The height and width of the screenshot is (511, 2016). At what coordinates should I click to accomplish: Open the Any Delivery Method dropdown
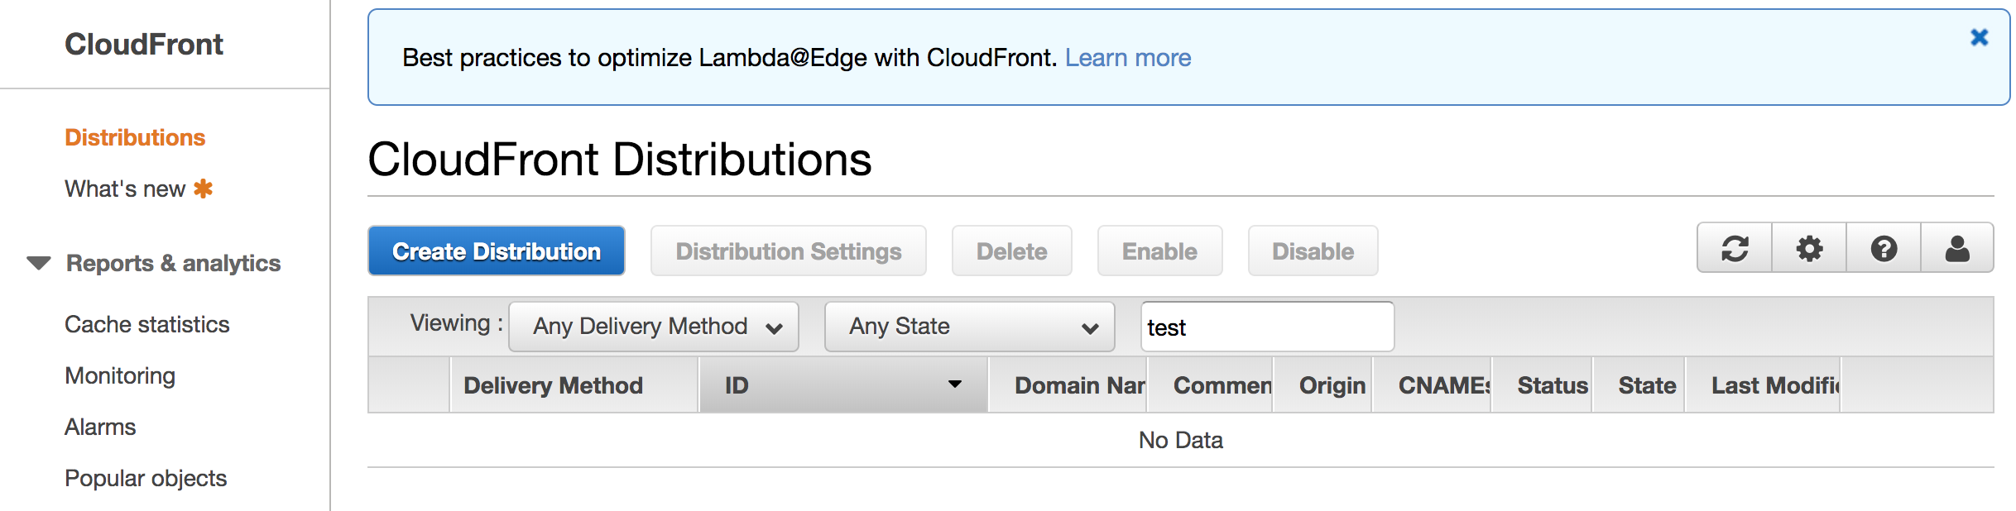(x=654, y=327)
